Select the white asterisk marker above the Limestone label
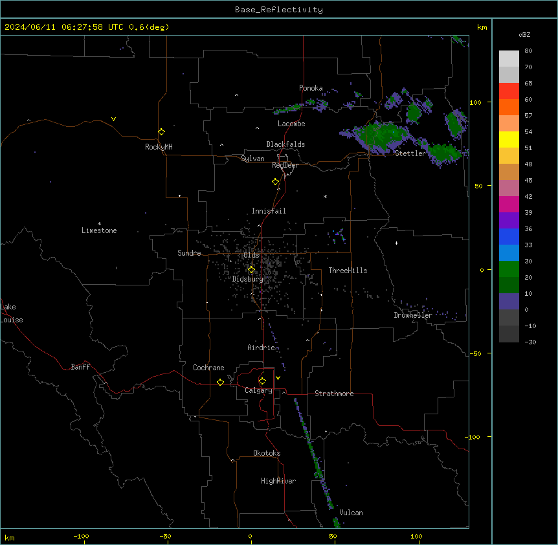 tap(99, 224)
